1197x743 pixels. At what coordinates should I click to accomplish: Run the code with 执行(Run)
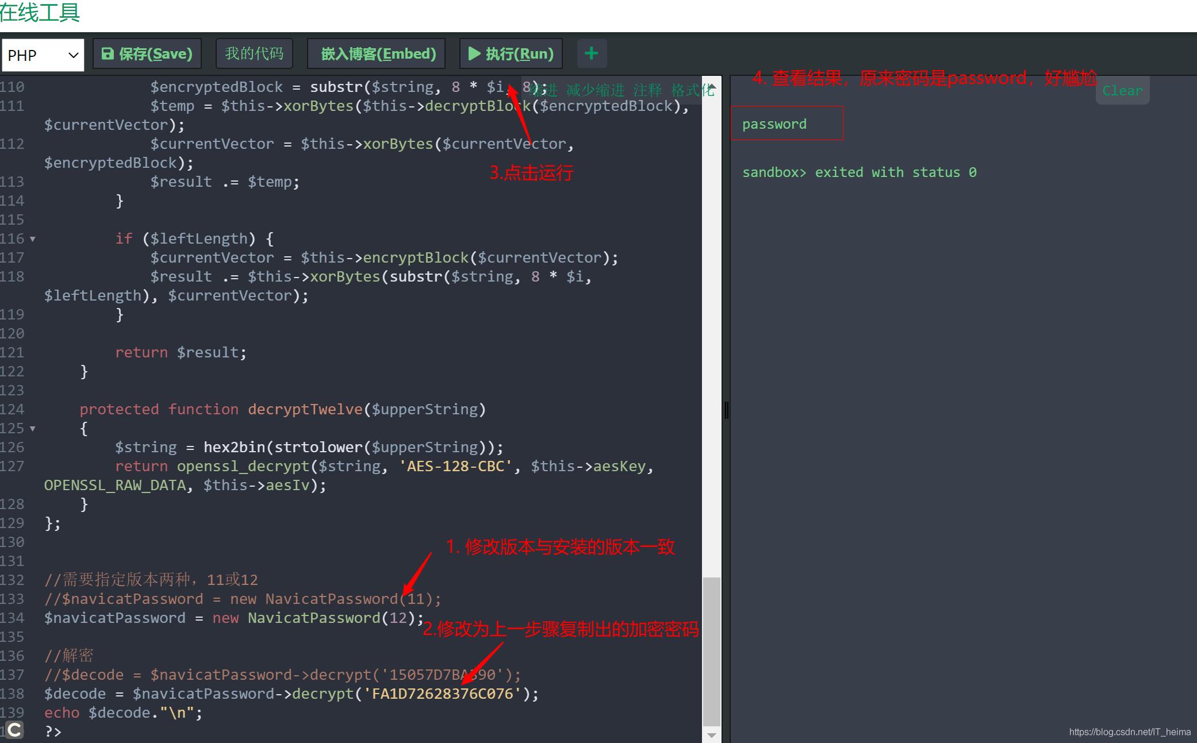[511, 54]
